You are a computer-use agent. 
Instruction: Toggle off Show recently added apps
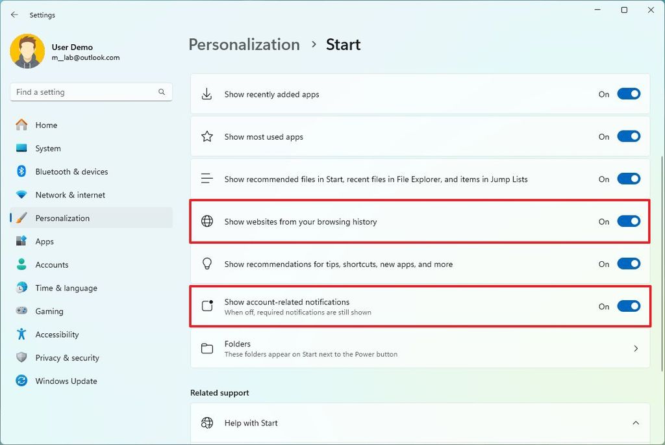627,94
